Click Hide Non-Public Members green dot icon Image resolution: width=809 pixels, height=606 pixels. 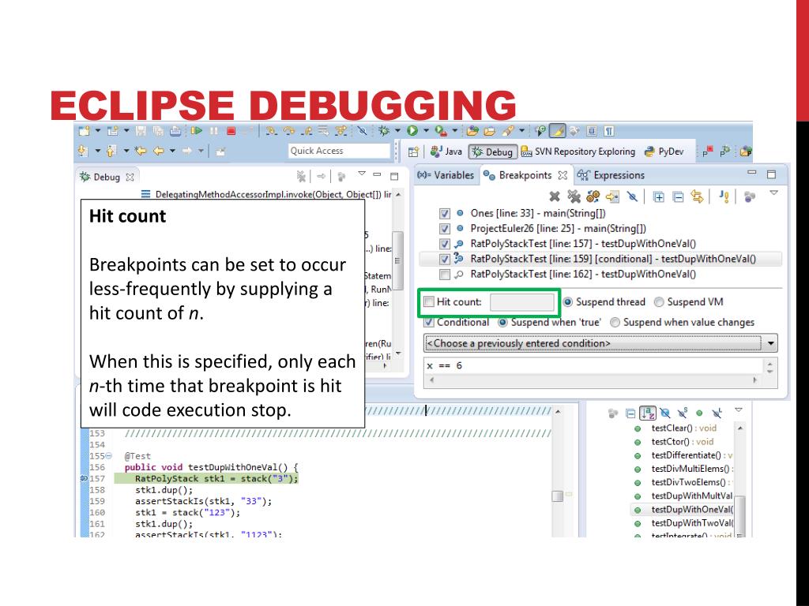(700, 413)
